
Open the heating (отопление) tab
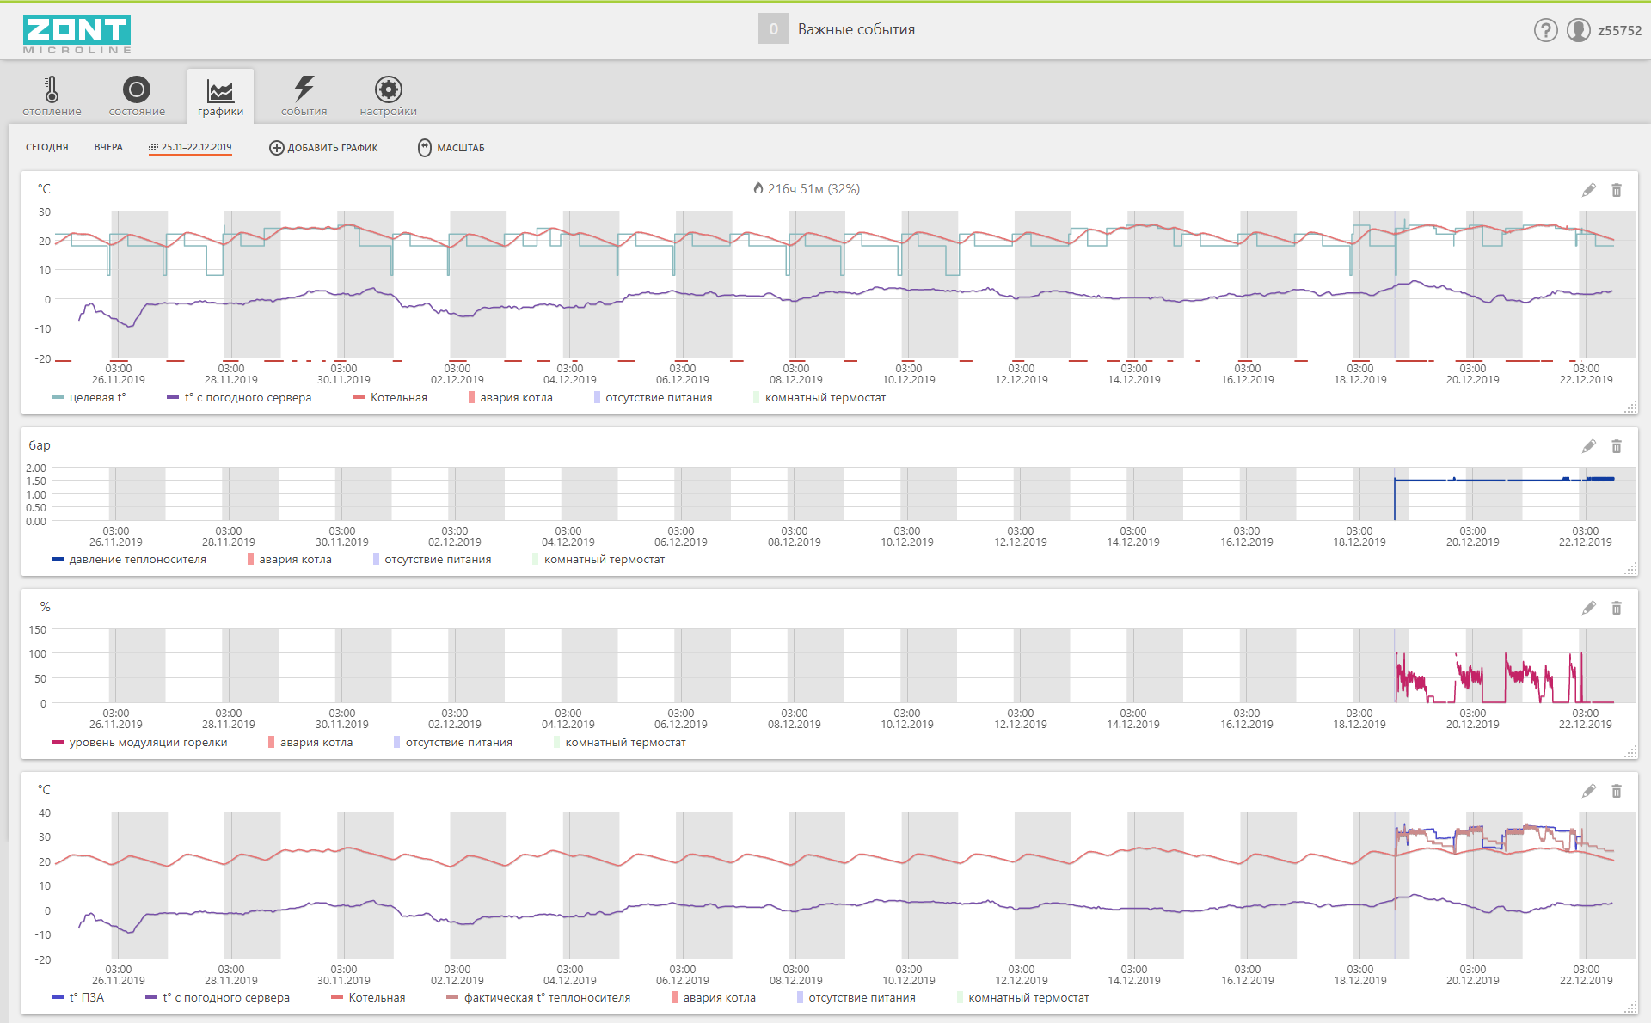click(x=52, y=95)
